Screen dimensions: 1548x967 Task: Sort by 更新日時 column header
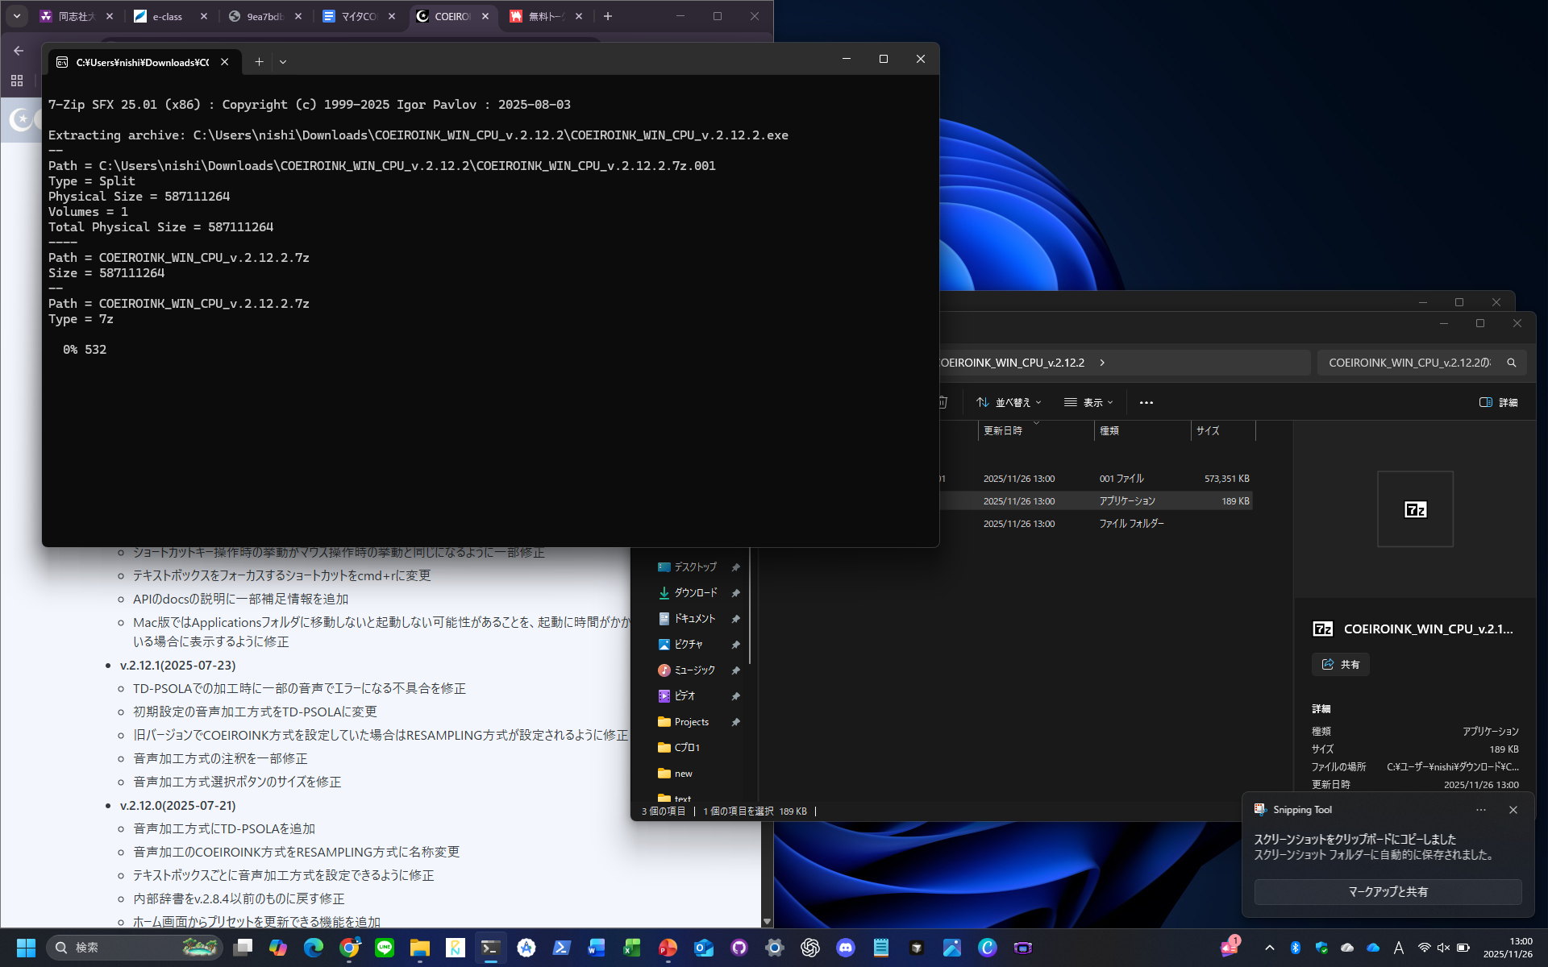1036,431
